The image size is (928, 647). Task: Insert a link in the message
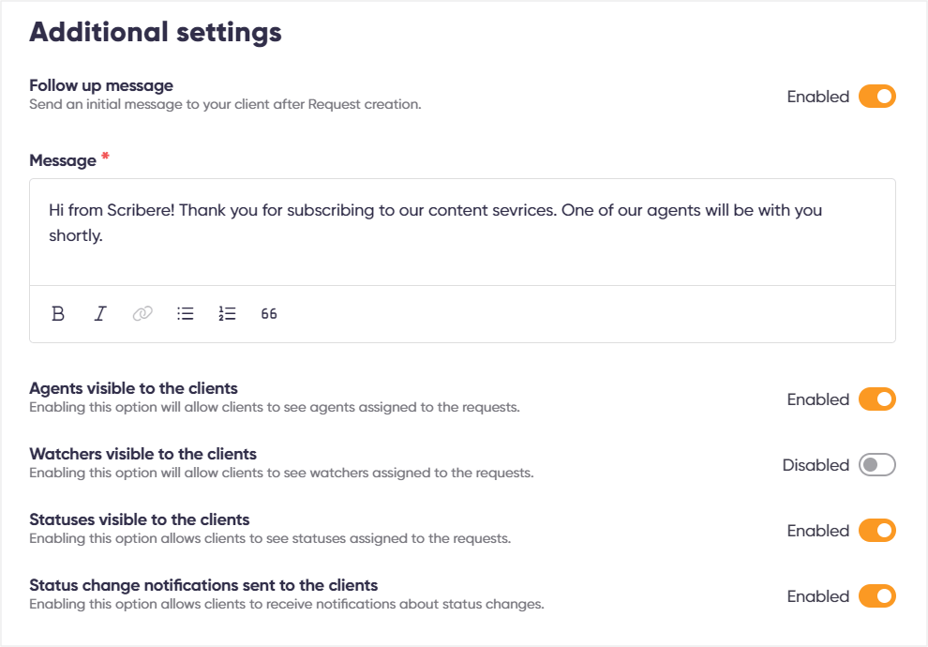coord(142,314)
